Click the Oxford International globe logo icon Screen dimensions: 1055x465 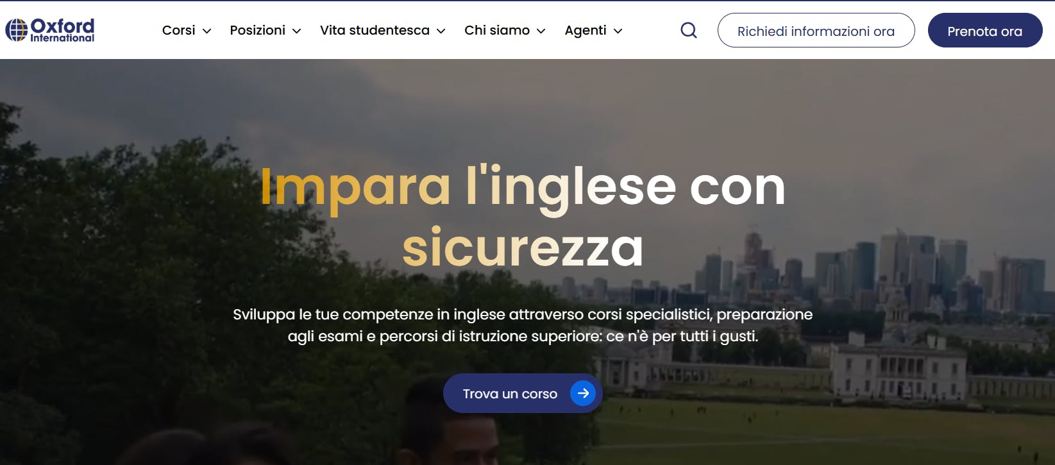17,30
